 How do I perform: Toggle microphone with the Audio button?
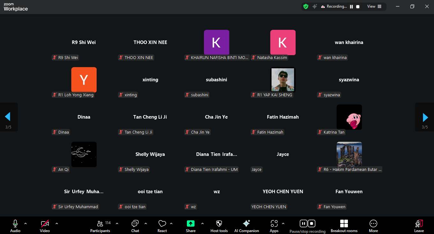click(x=15, y=226)
